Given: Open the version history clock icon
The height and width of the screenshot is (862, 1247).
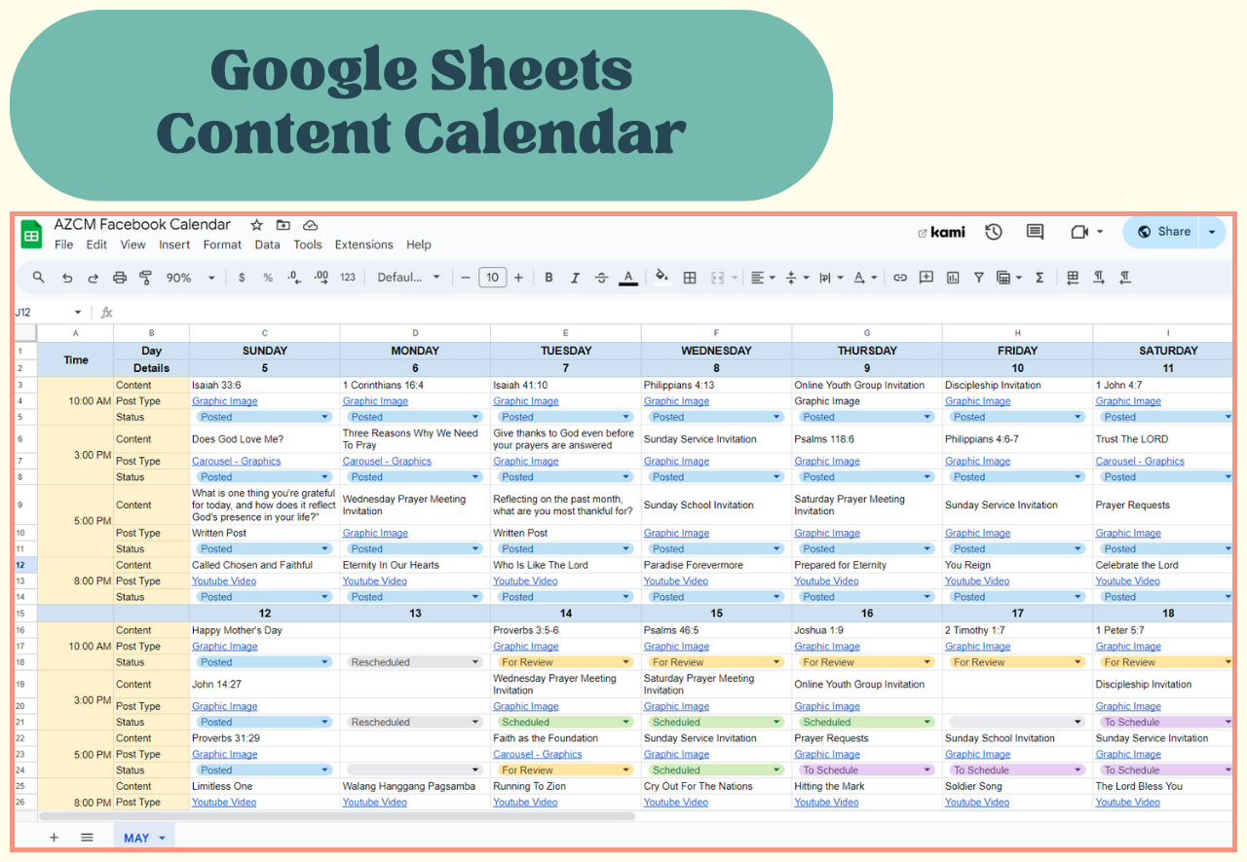Looking at the screenshot, I should (x=994, y=232).
